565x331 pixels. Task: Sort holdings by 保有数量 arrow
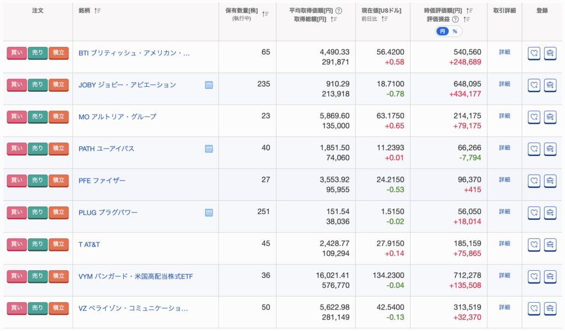(x=265, y=14)
